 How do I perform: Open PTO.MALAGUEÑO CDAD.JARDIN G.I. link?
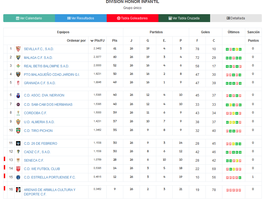52,74
